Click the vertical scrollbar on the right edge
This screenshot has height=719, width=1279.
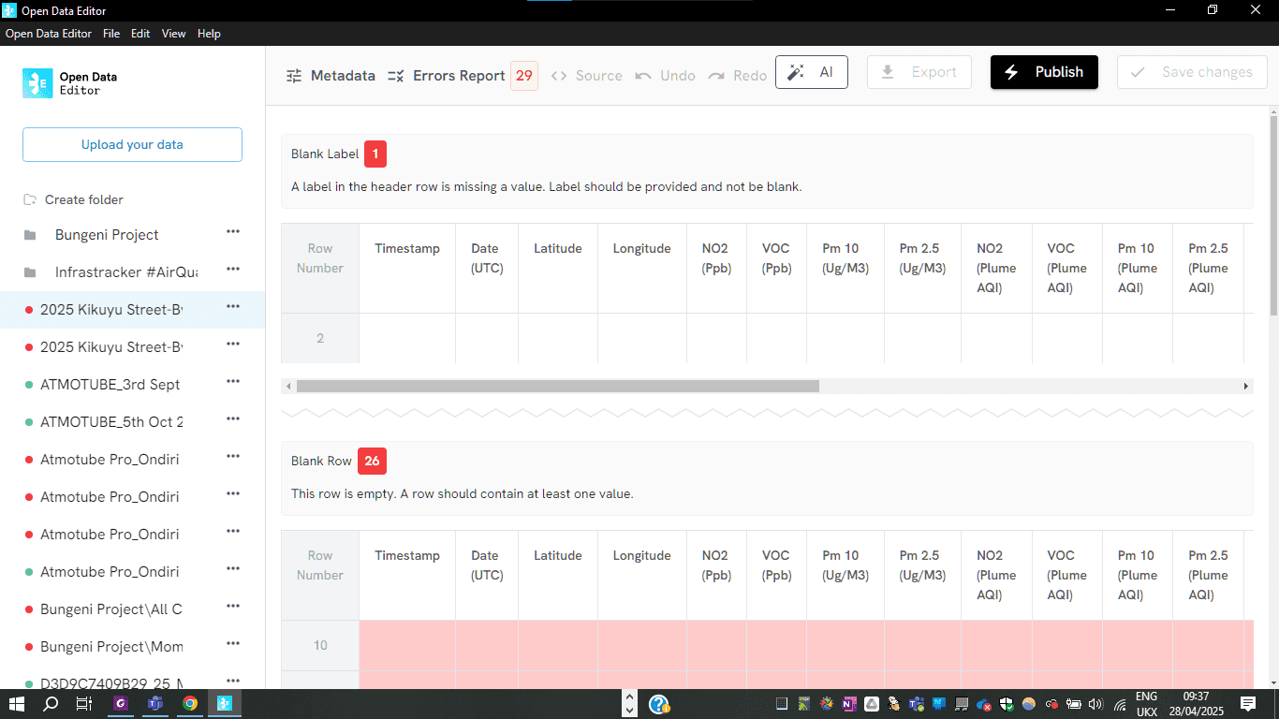pos(1273,215)
